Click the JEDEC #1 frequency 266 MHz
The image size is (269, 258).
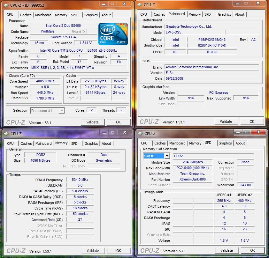pyautogui.click(x=224, y=201)
